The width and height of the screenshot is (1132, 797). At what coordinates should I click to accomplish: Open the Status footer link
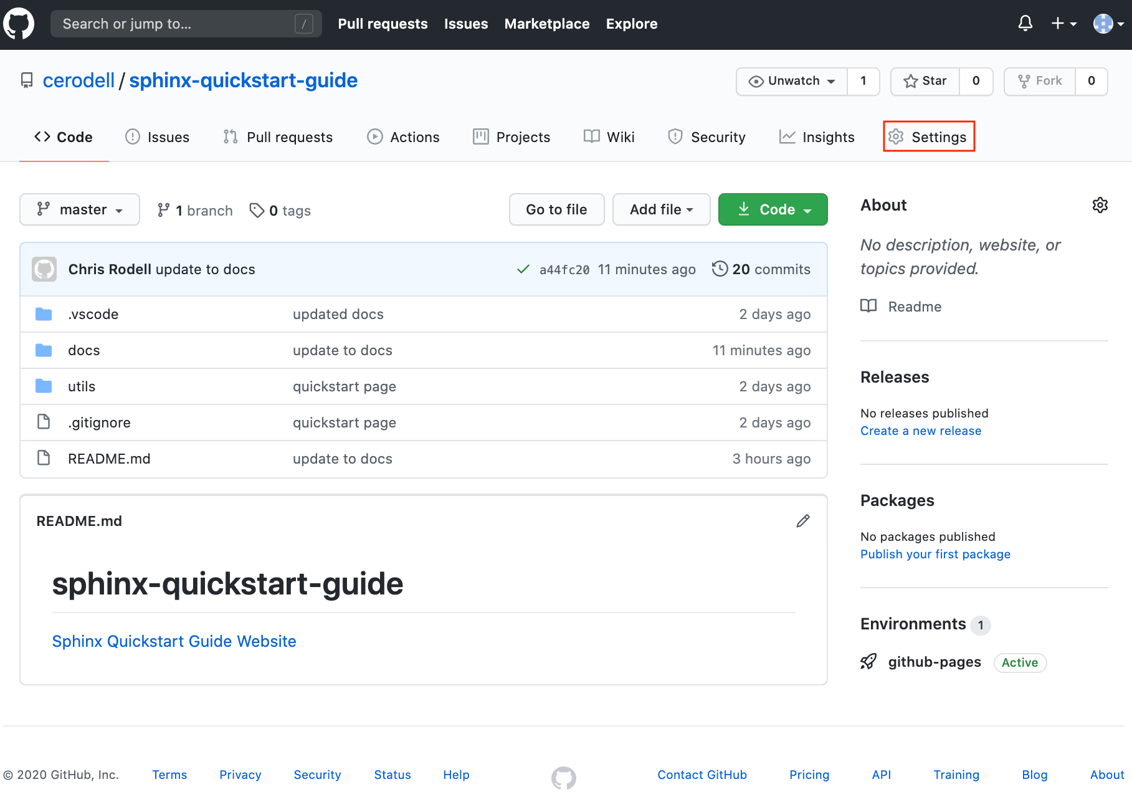click(392, 775)
